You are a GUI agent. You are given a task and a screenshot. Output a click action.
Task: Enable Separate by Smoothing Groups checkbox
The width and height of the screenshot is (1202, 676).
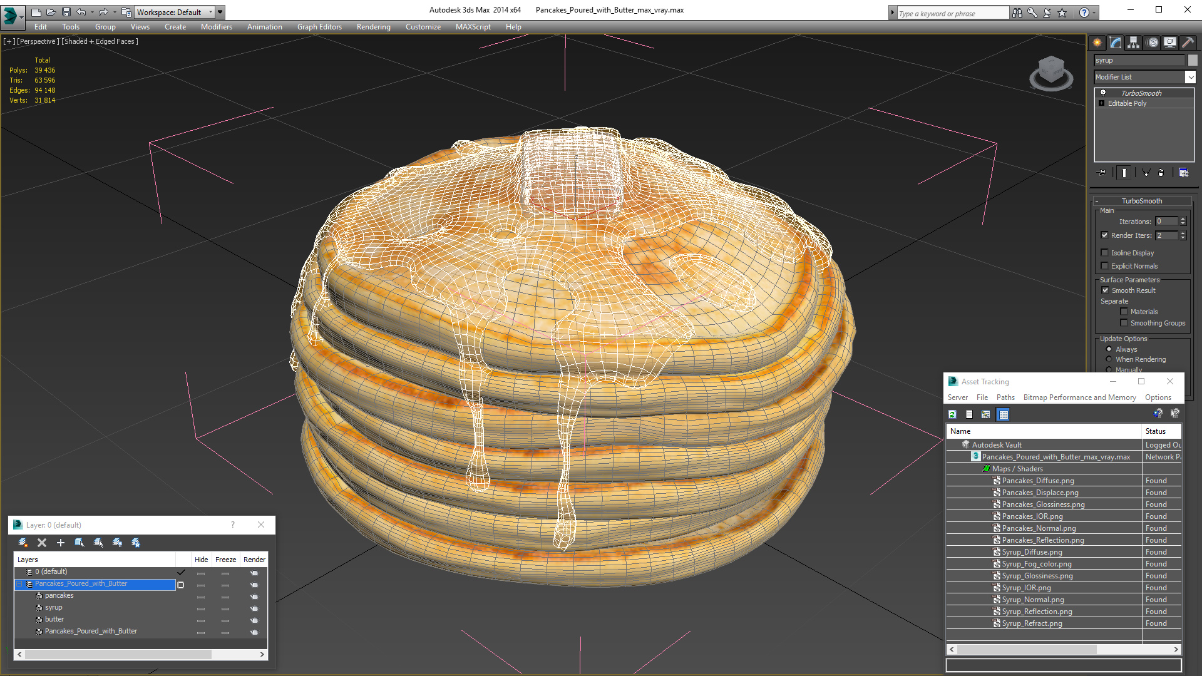(1124, 323)
